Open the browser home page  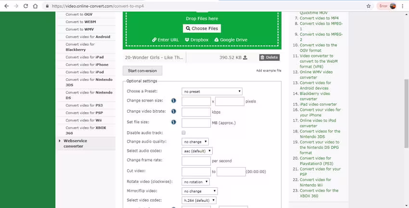(x=35, y=6)
